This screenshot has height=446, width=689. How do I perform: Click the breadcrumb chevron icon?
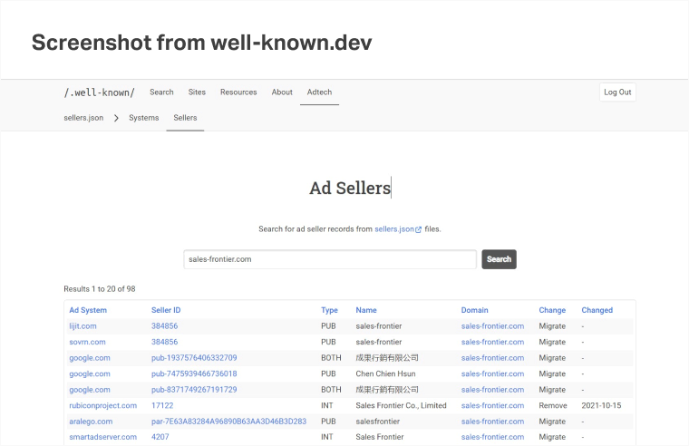(x=116, y=118)
